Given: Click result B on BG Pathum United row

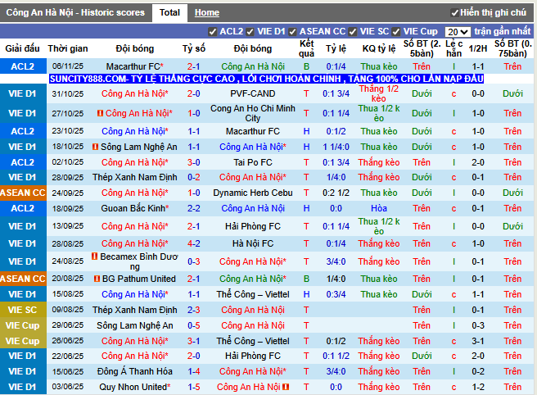Looking at the screenshot, I should click(306, 279).
